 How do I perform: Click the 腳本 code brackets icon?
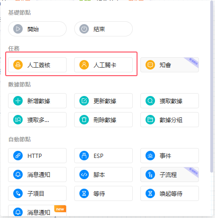pyautogui.click(x=84, y=174)
